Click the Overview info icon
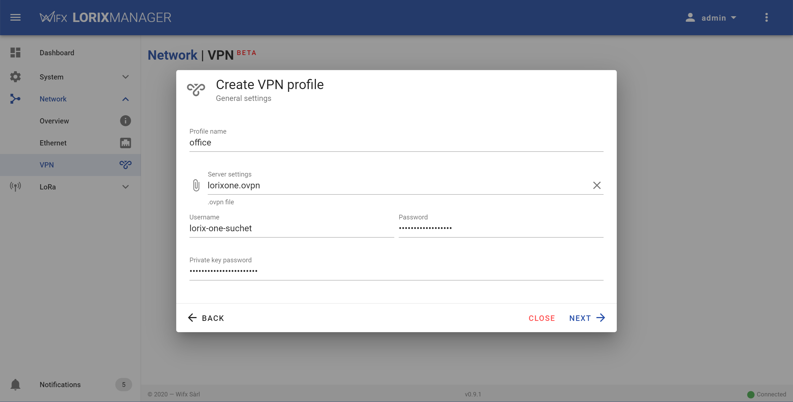Image resolution: width=793 pixels, height=402 pixels. point(125,121)
